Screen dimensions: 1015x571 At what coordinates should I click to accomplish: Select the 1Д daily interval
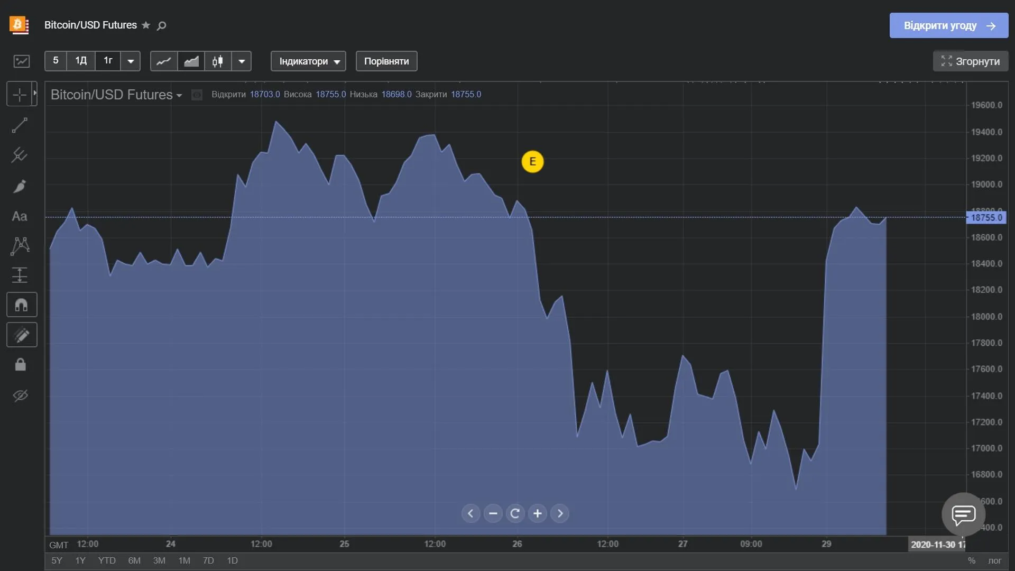[81, 61]
